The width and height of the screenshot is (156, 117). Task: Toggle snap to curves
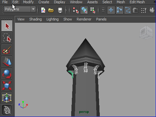pos(120,10)
